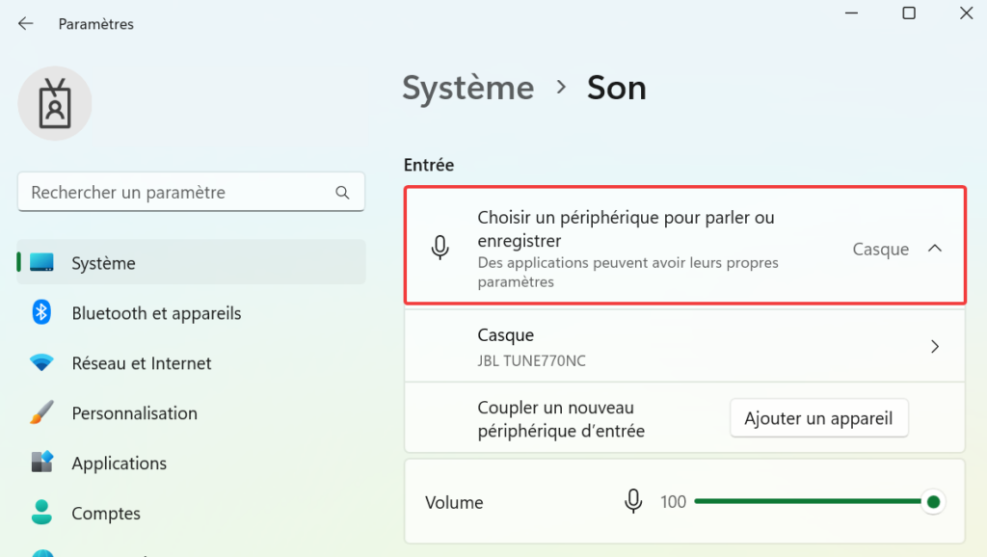The width and height of the screenshot is (987, 557).
Task: Click the Comptes person icon
Action: pyautogui.click(x=41, y=513)
